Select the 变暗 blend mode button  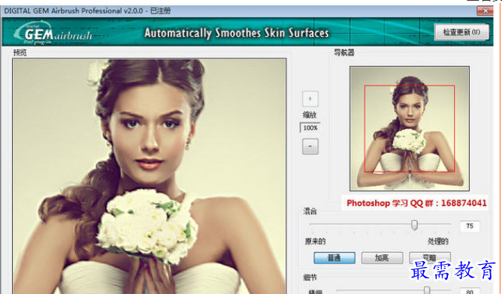pyautogui.click(x=430, y=257)
